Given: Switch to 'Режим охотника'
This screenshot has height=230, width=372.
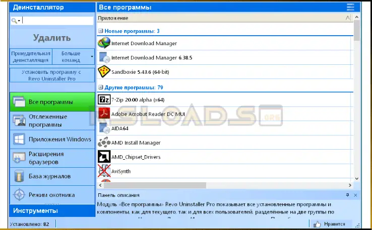Looking at the screenshot, I should tap(52, 195).
